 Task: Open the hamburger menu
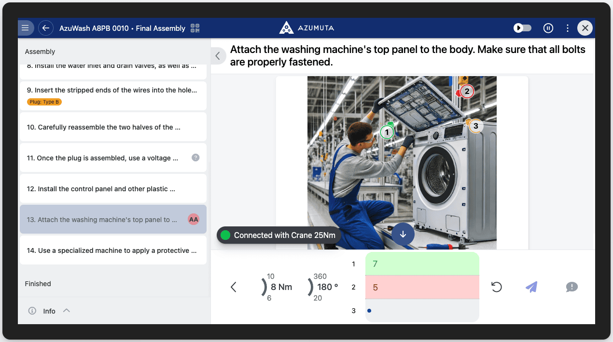click(26, 28)
